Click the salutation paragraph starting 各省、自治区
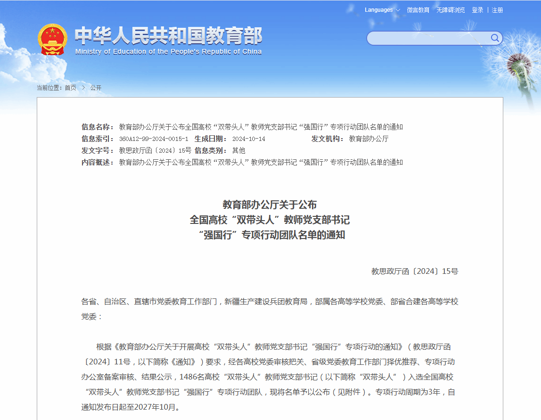Viewport: 541px width, 420px height. point(270,309)
